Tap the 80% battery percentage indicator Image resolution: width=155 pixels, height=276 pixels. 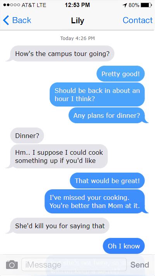(134, 5)
